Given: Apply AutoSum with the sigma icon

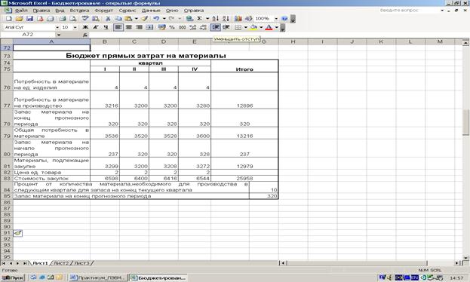Looking at the screenshot, I should tap(199, 19).
